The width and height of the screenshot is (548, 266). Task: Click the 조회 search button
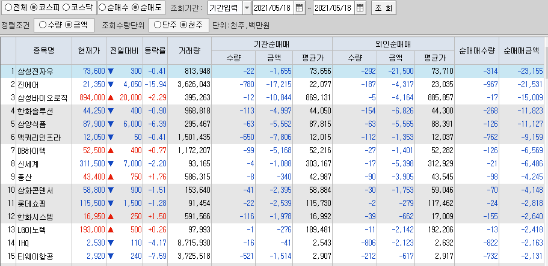[x=383, y=8]
